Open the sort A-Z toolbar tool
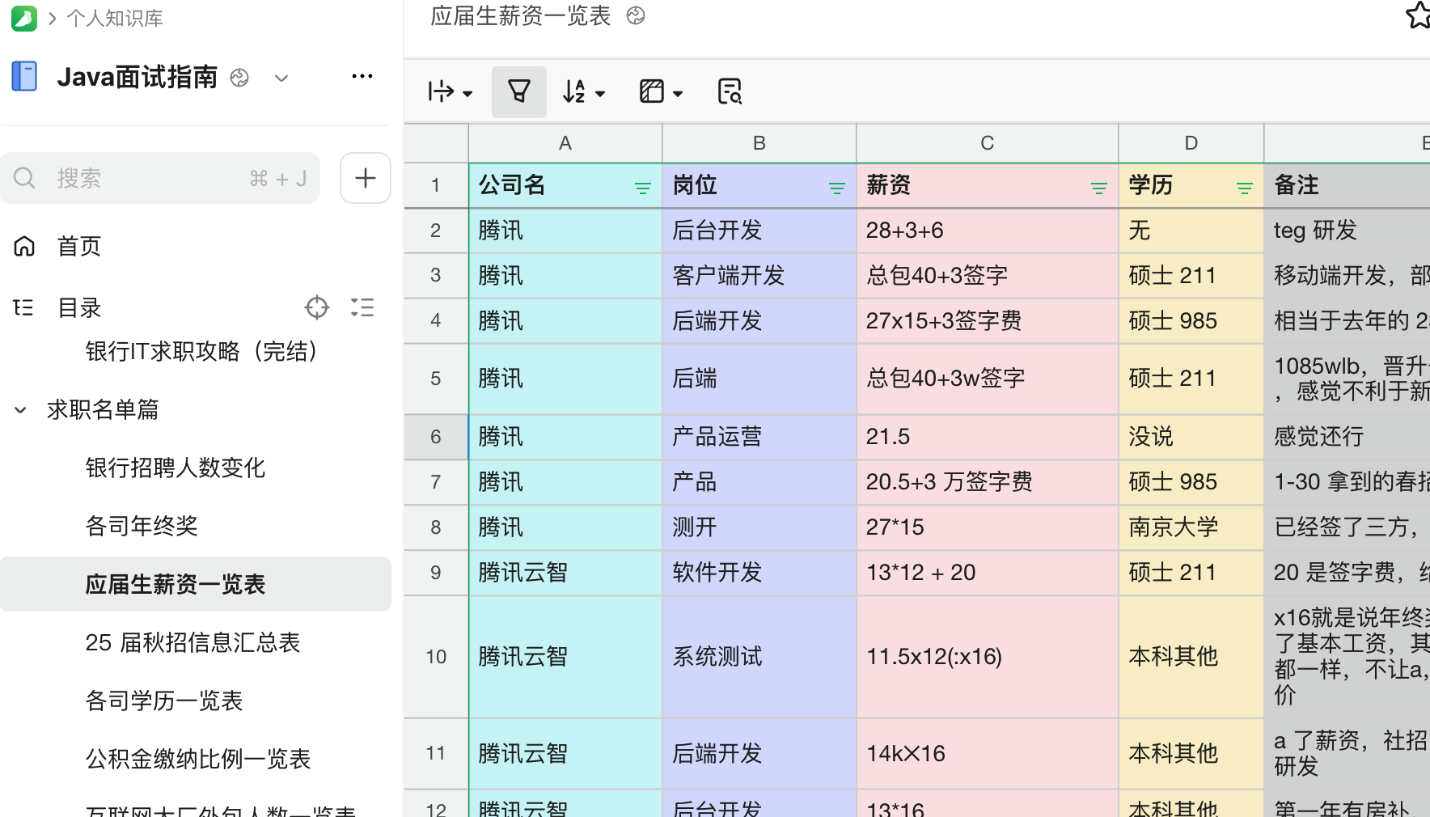Viewport: 1430px width, 817px height. point(583,91)
